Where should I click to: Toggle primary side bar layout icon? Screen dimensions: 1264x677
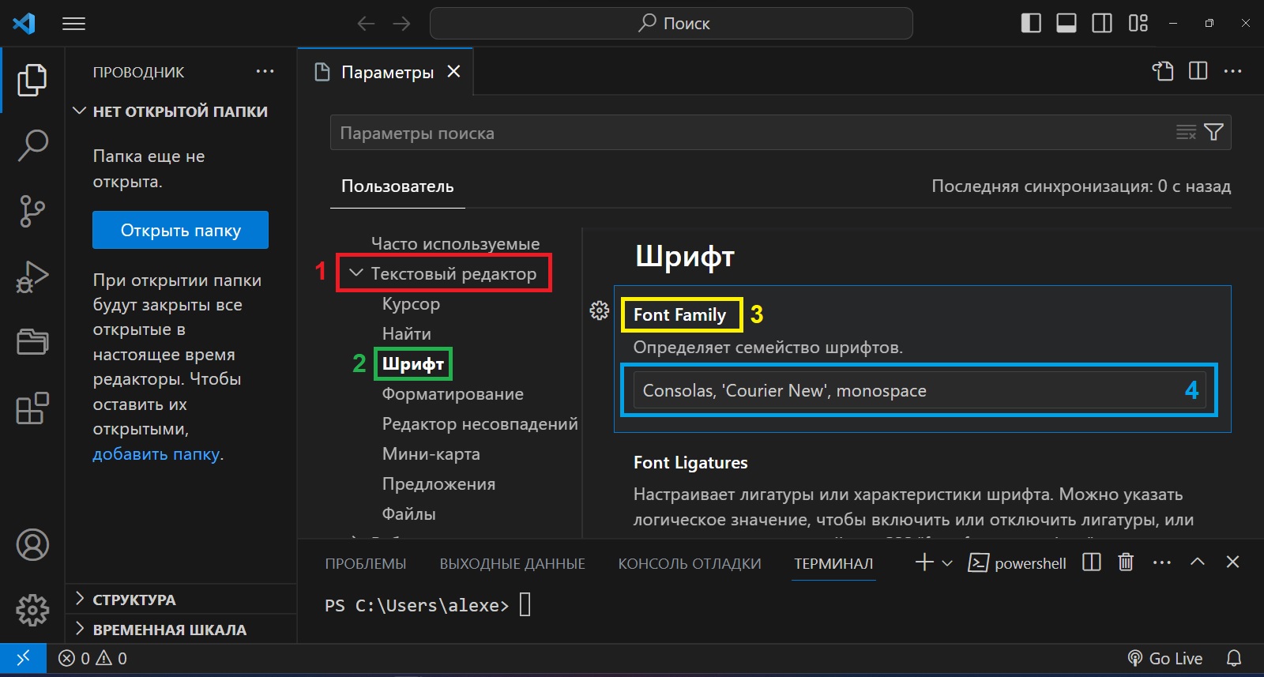1031,24
